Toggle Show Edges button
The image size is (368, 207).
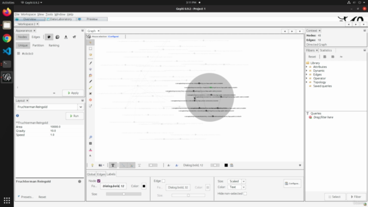(123, 165)
